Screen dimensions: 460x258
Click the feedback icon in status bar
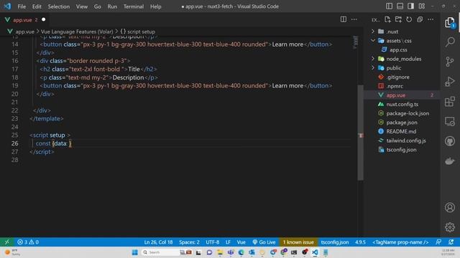438,242
